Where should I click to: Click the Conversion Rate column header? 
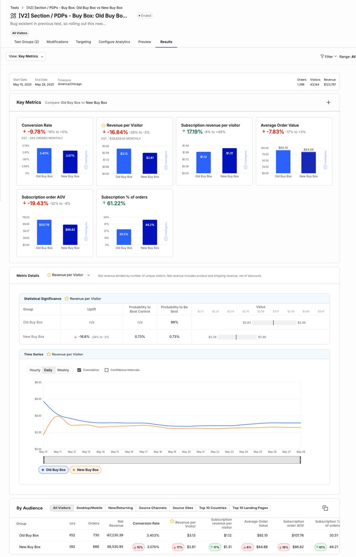pyautogui.click(x=146, y=523)
